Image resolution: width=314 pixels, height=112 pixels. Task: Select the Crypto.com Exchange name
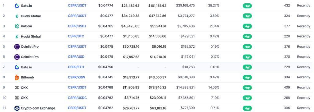pos(38,108)
